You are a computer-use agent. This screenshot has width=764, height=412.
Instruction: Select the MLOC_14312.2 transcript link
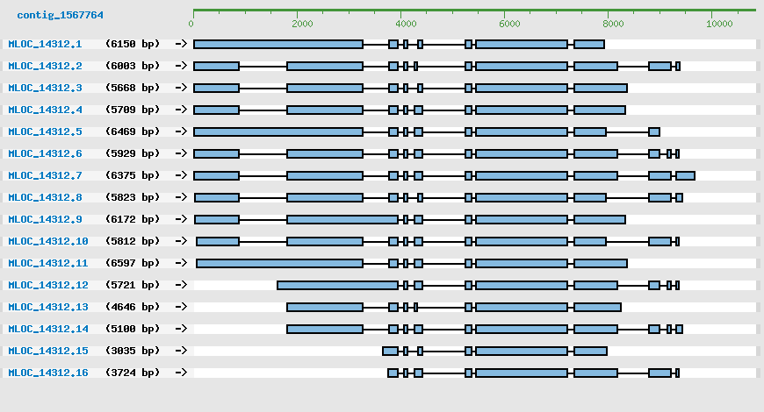click(x=45, y=66)
